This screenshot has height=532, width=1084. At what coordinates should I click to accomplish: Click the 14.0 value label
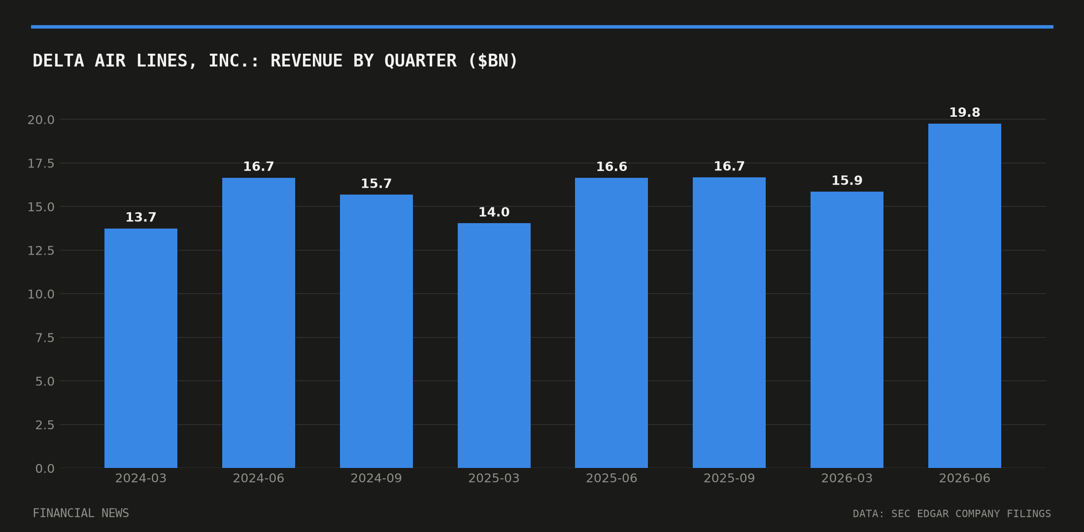(494, 212)
